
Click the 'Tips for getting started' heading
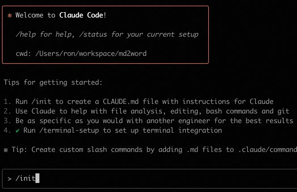[x=53, y=82]
